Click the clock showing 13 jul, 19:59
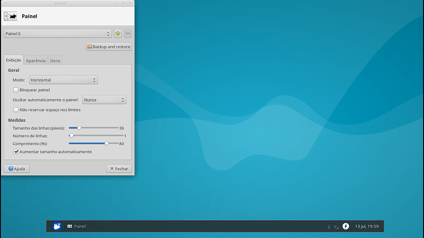This screenshot has height=238, width=424. (367, 226)
